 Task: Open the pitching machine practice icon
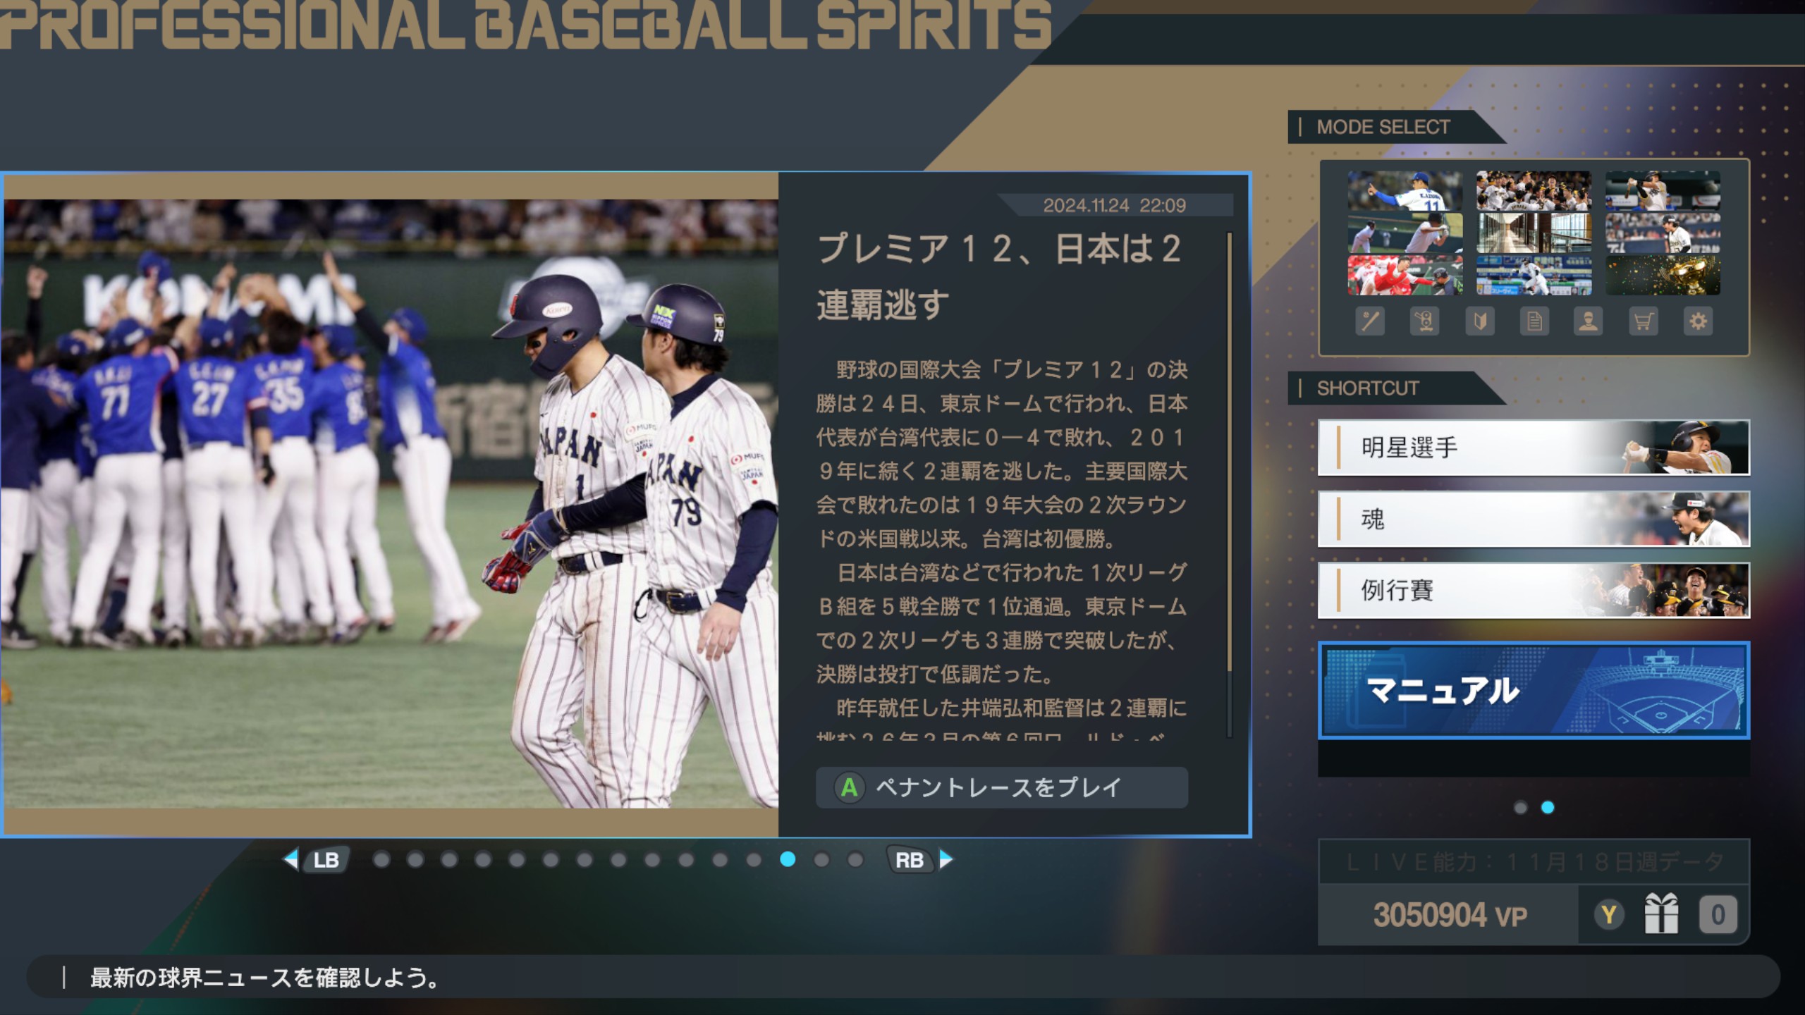click(x=1424, y=322)
